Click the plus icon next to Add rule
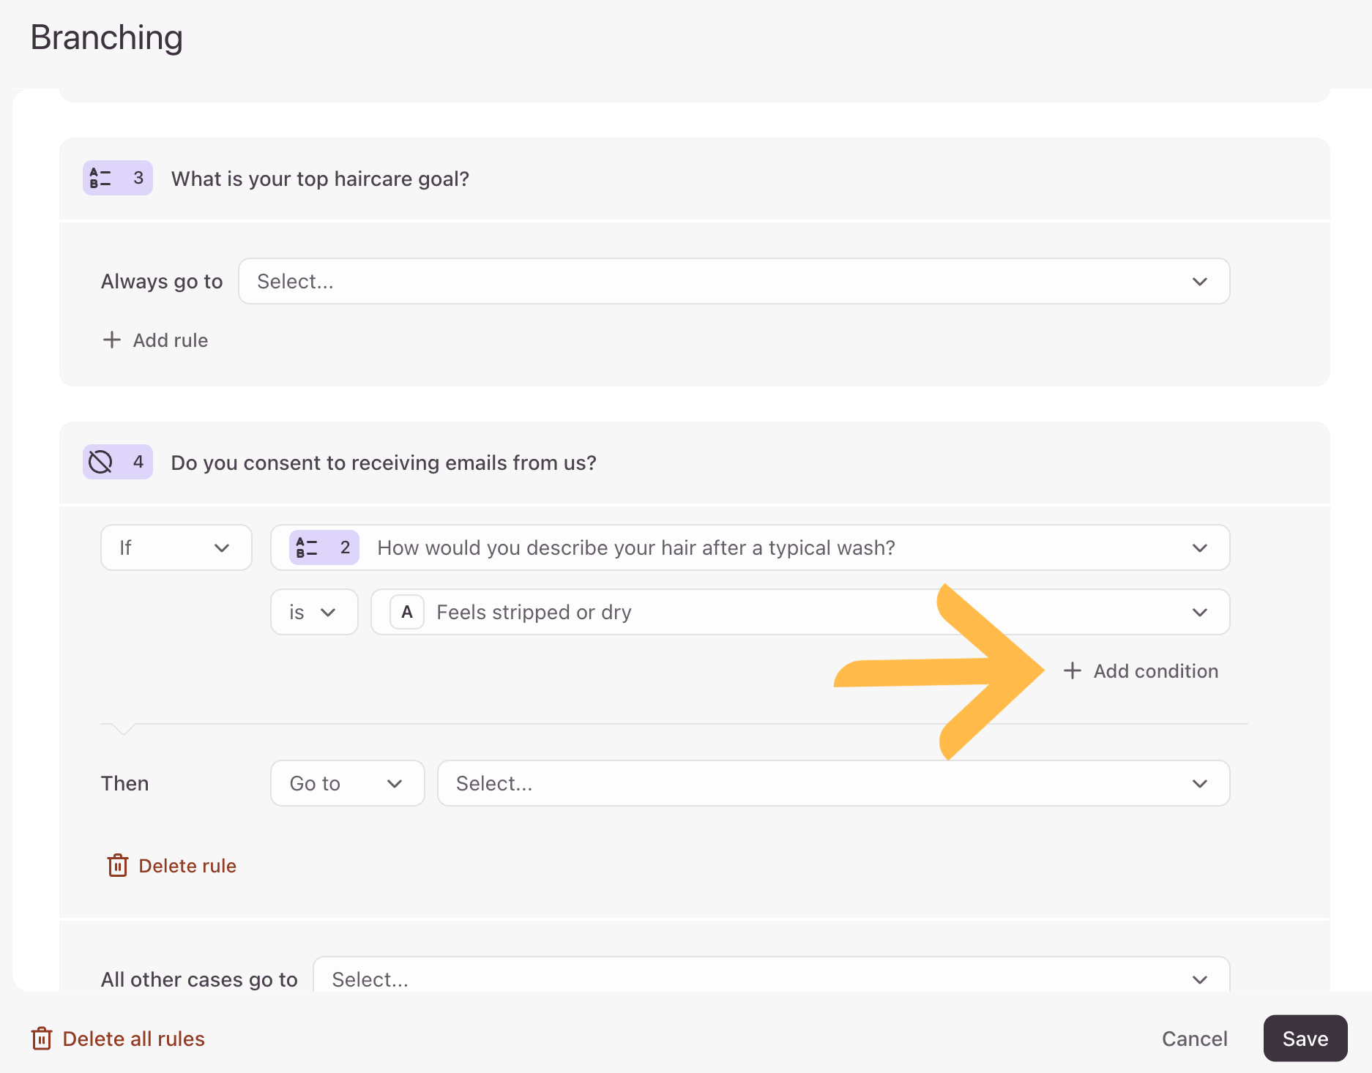The image size is (1372, 1073). tap(111, 340)
